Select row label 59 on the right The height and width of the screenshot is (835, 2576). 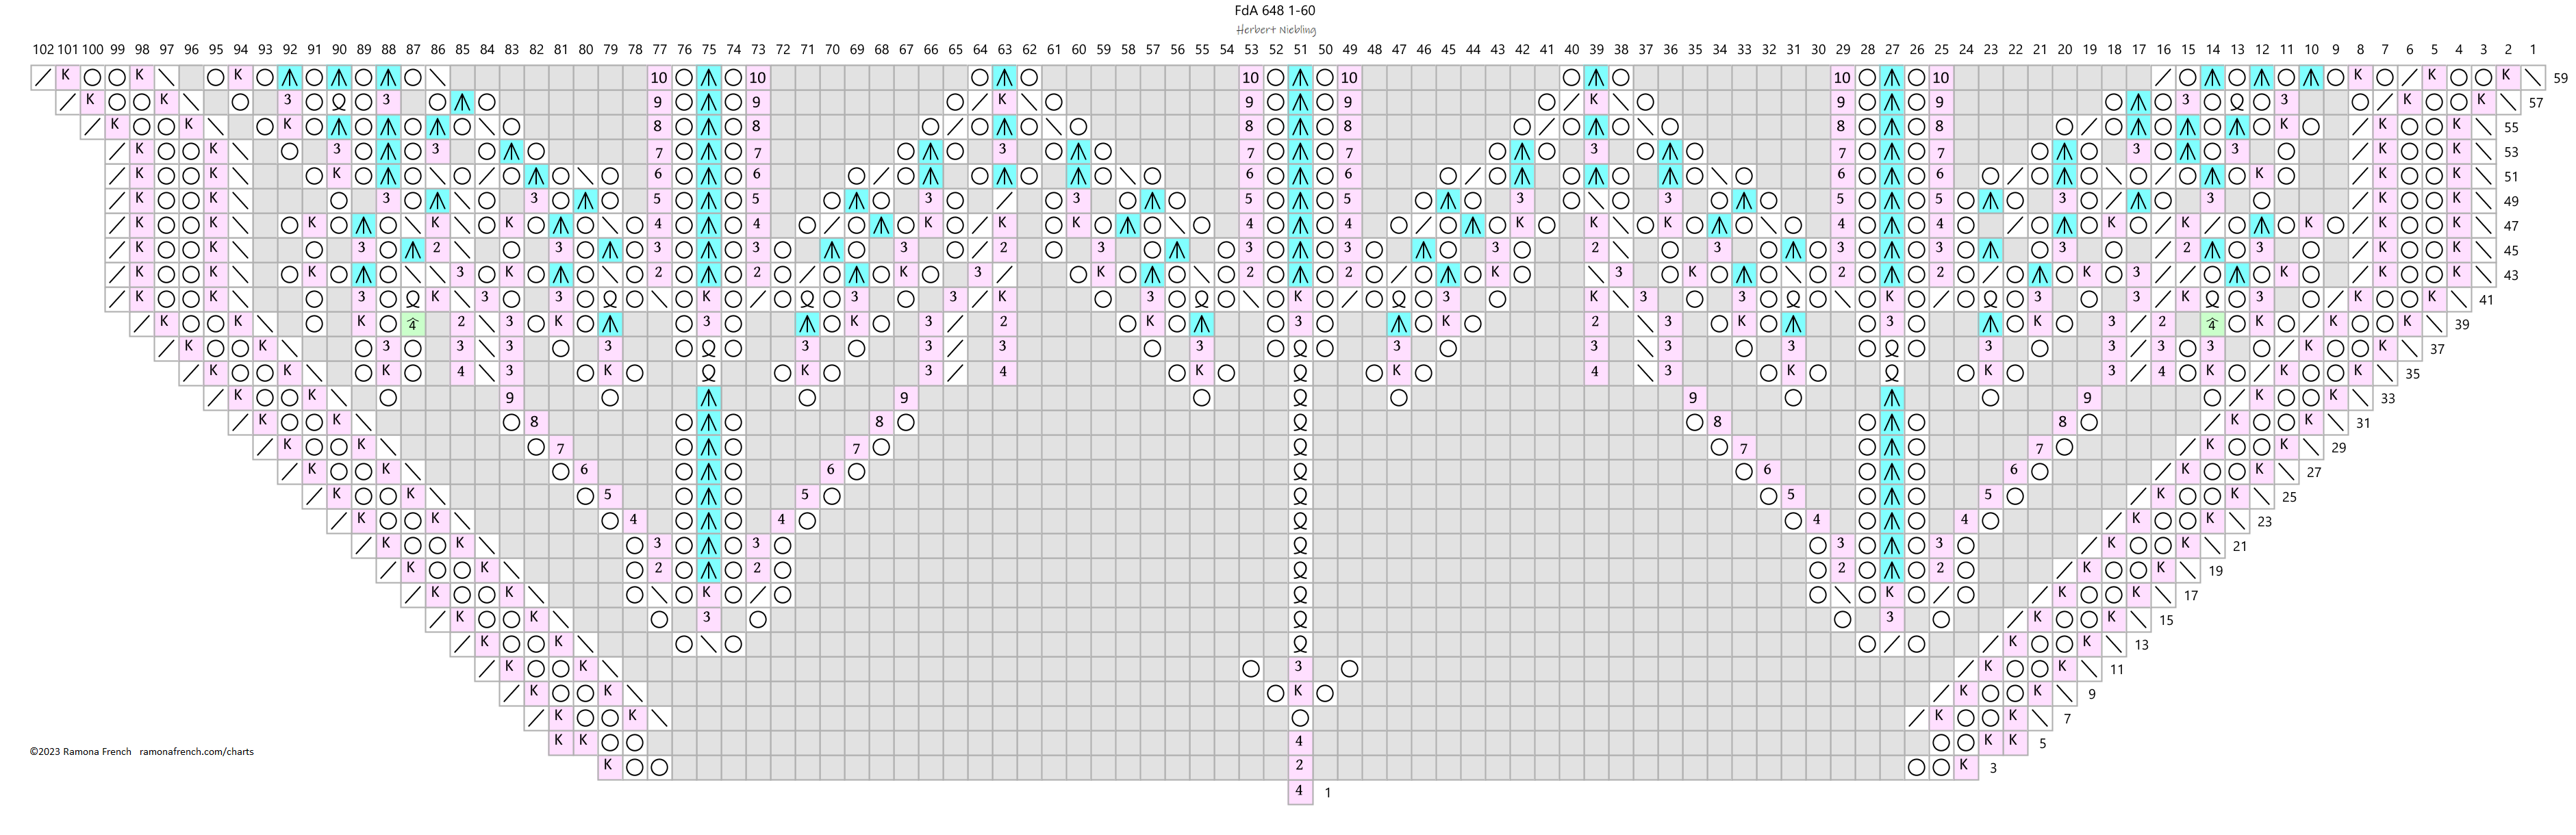pos(2560,78)
